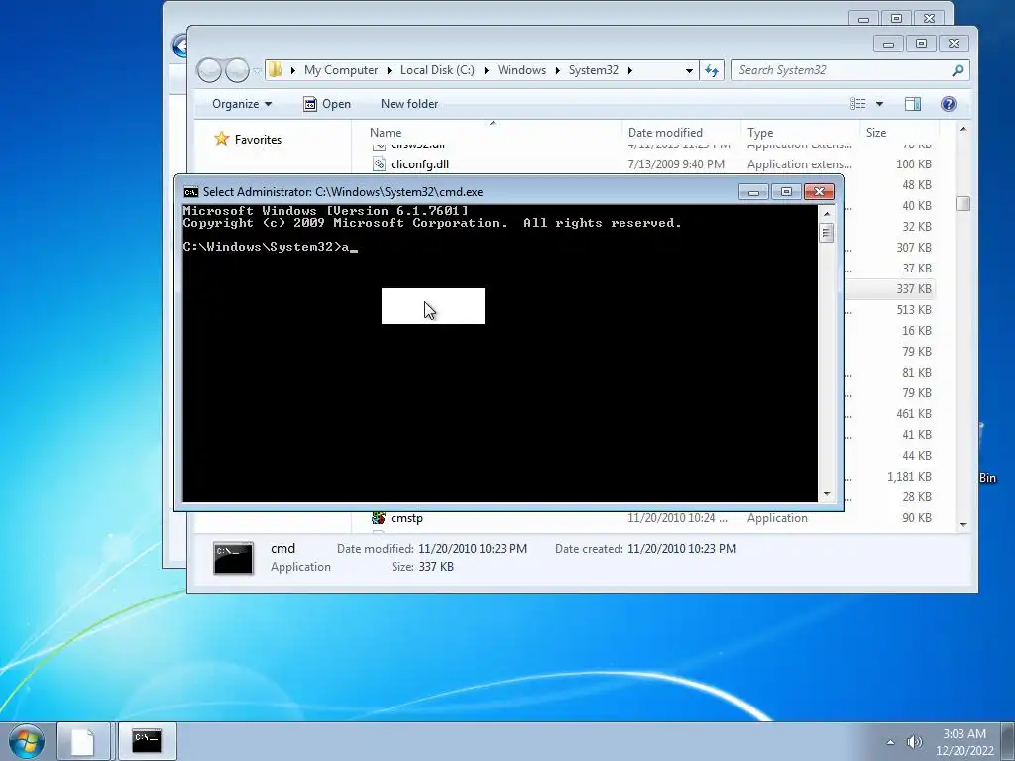Click the Explorer file list scrollbar thumb
The image size is (1015, 761).
[x=963, y=204]
